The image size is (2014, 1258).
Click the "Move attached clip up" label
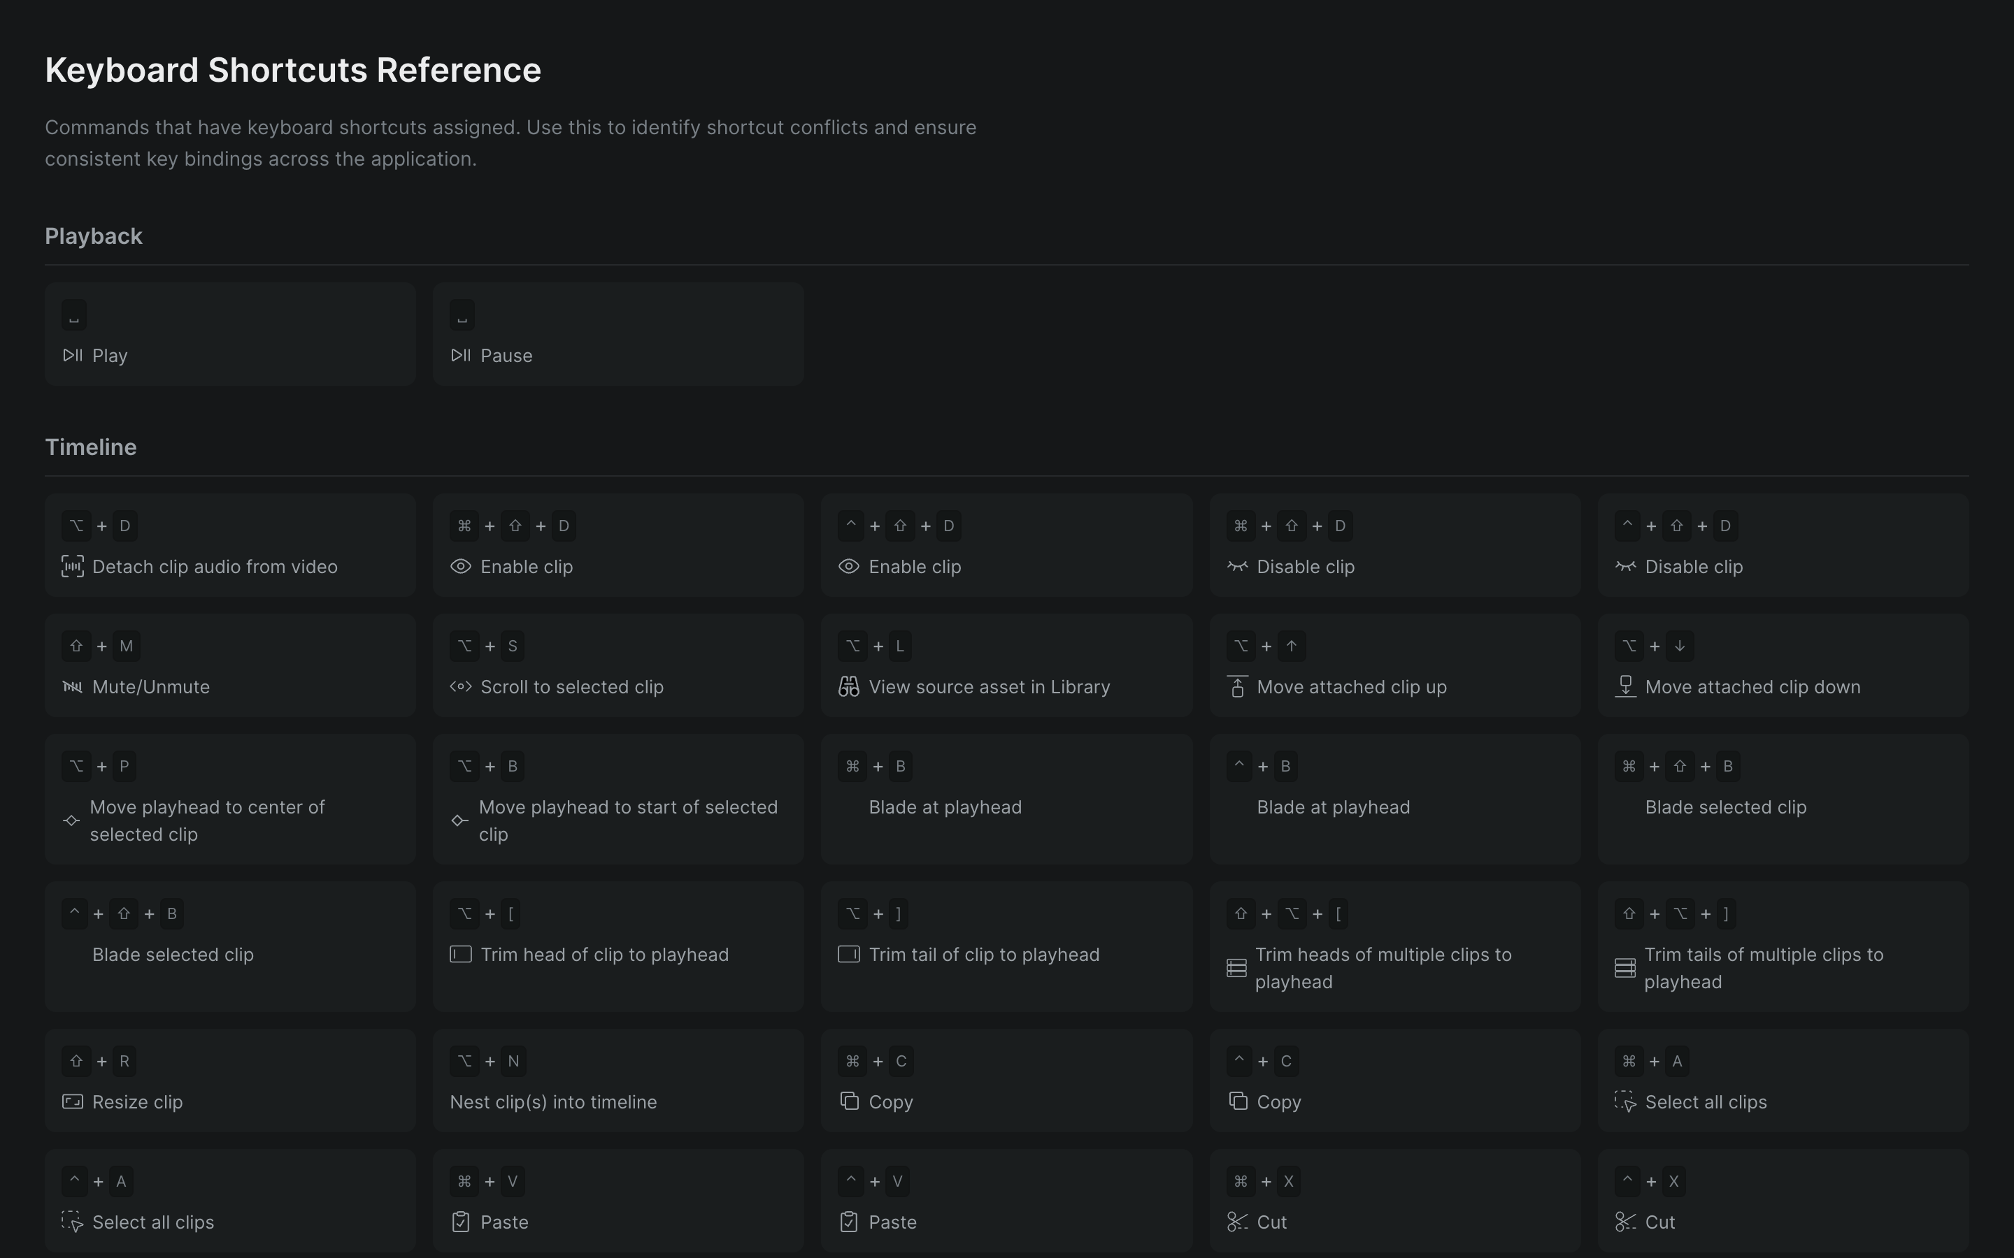click(1352, 687)
